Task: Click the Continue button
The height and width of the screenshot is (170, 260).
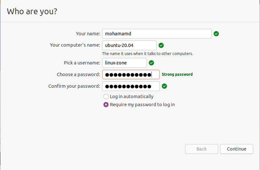Action: coord(236,149)
